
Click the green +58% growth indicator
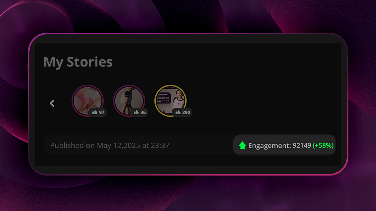click(x=323, y=145)
